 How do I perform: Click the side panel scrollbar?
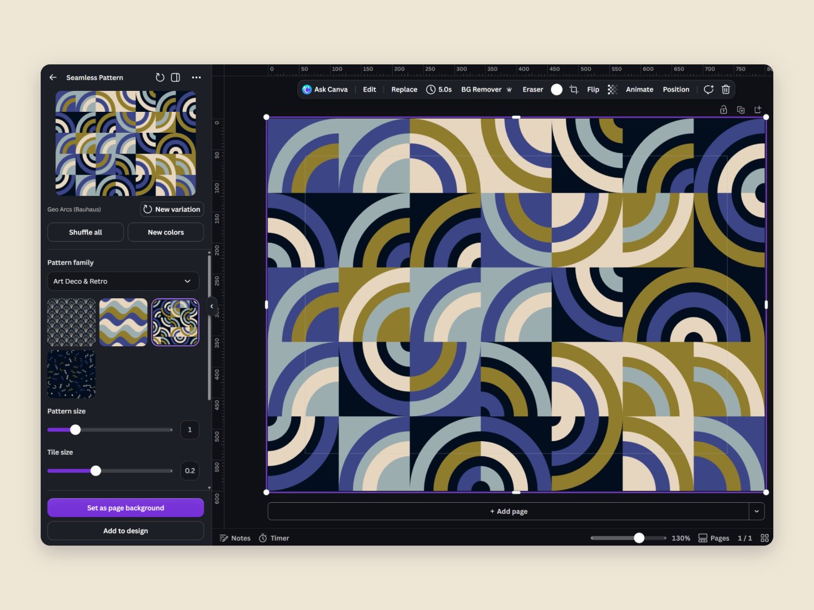tap(209, 328)
